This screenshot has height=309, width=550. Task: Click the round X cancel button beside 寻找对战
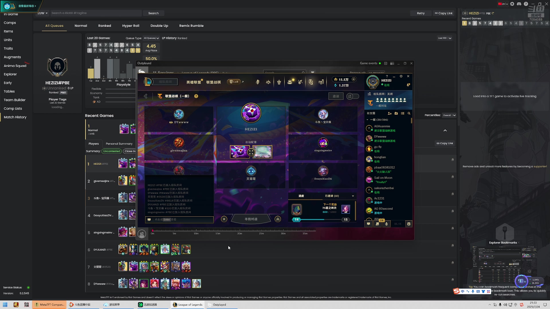[224, 219]
